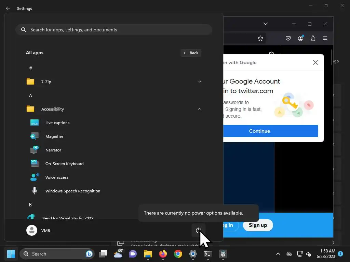The image size is (350, 262).
Task: Show hidden system tray icons
Action: 278,254
